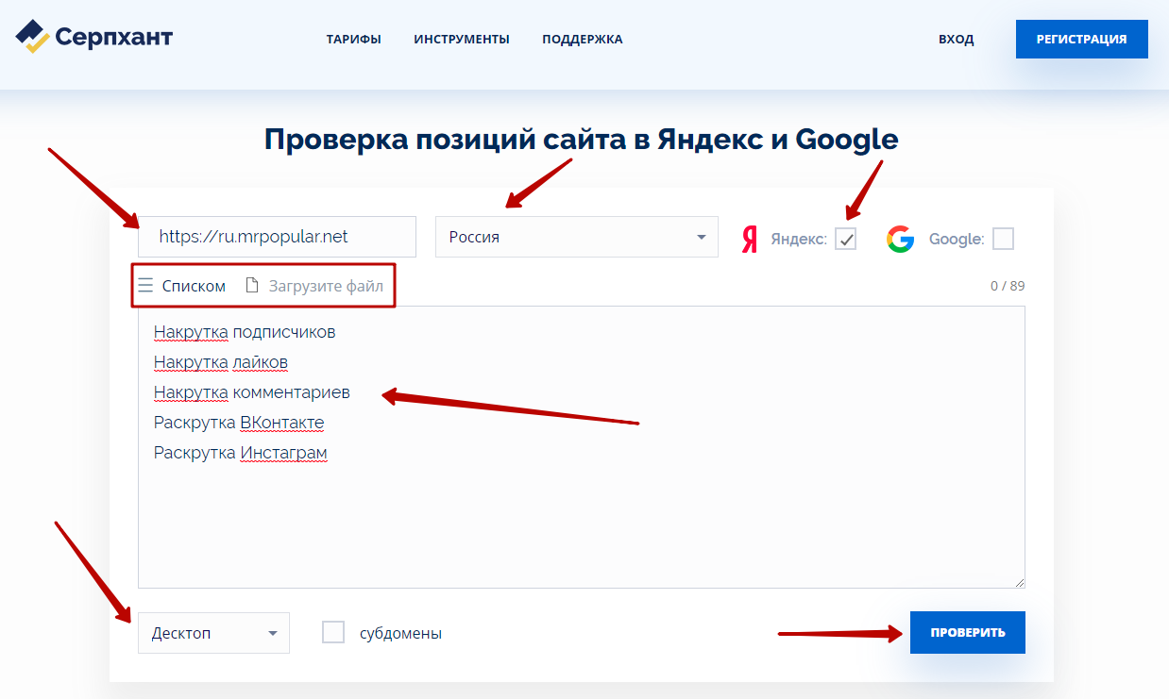Click the list icon next to Списком
This screenshot has height=699, width=1169.
click(145, 286)
